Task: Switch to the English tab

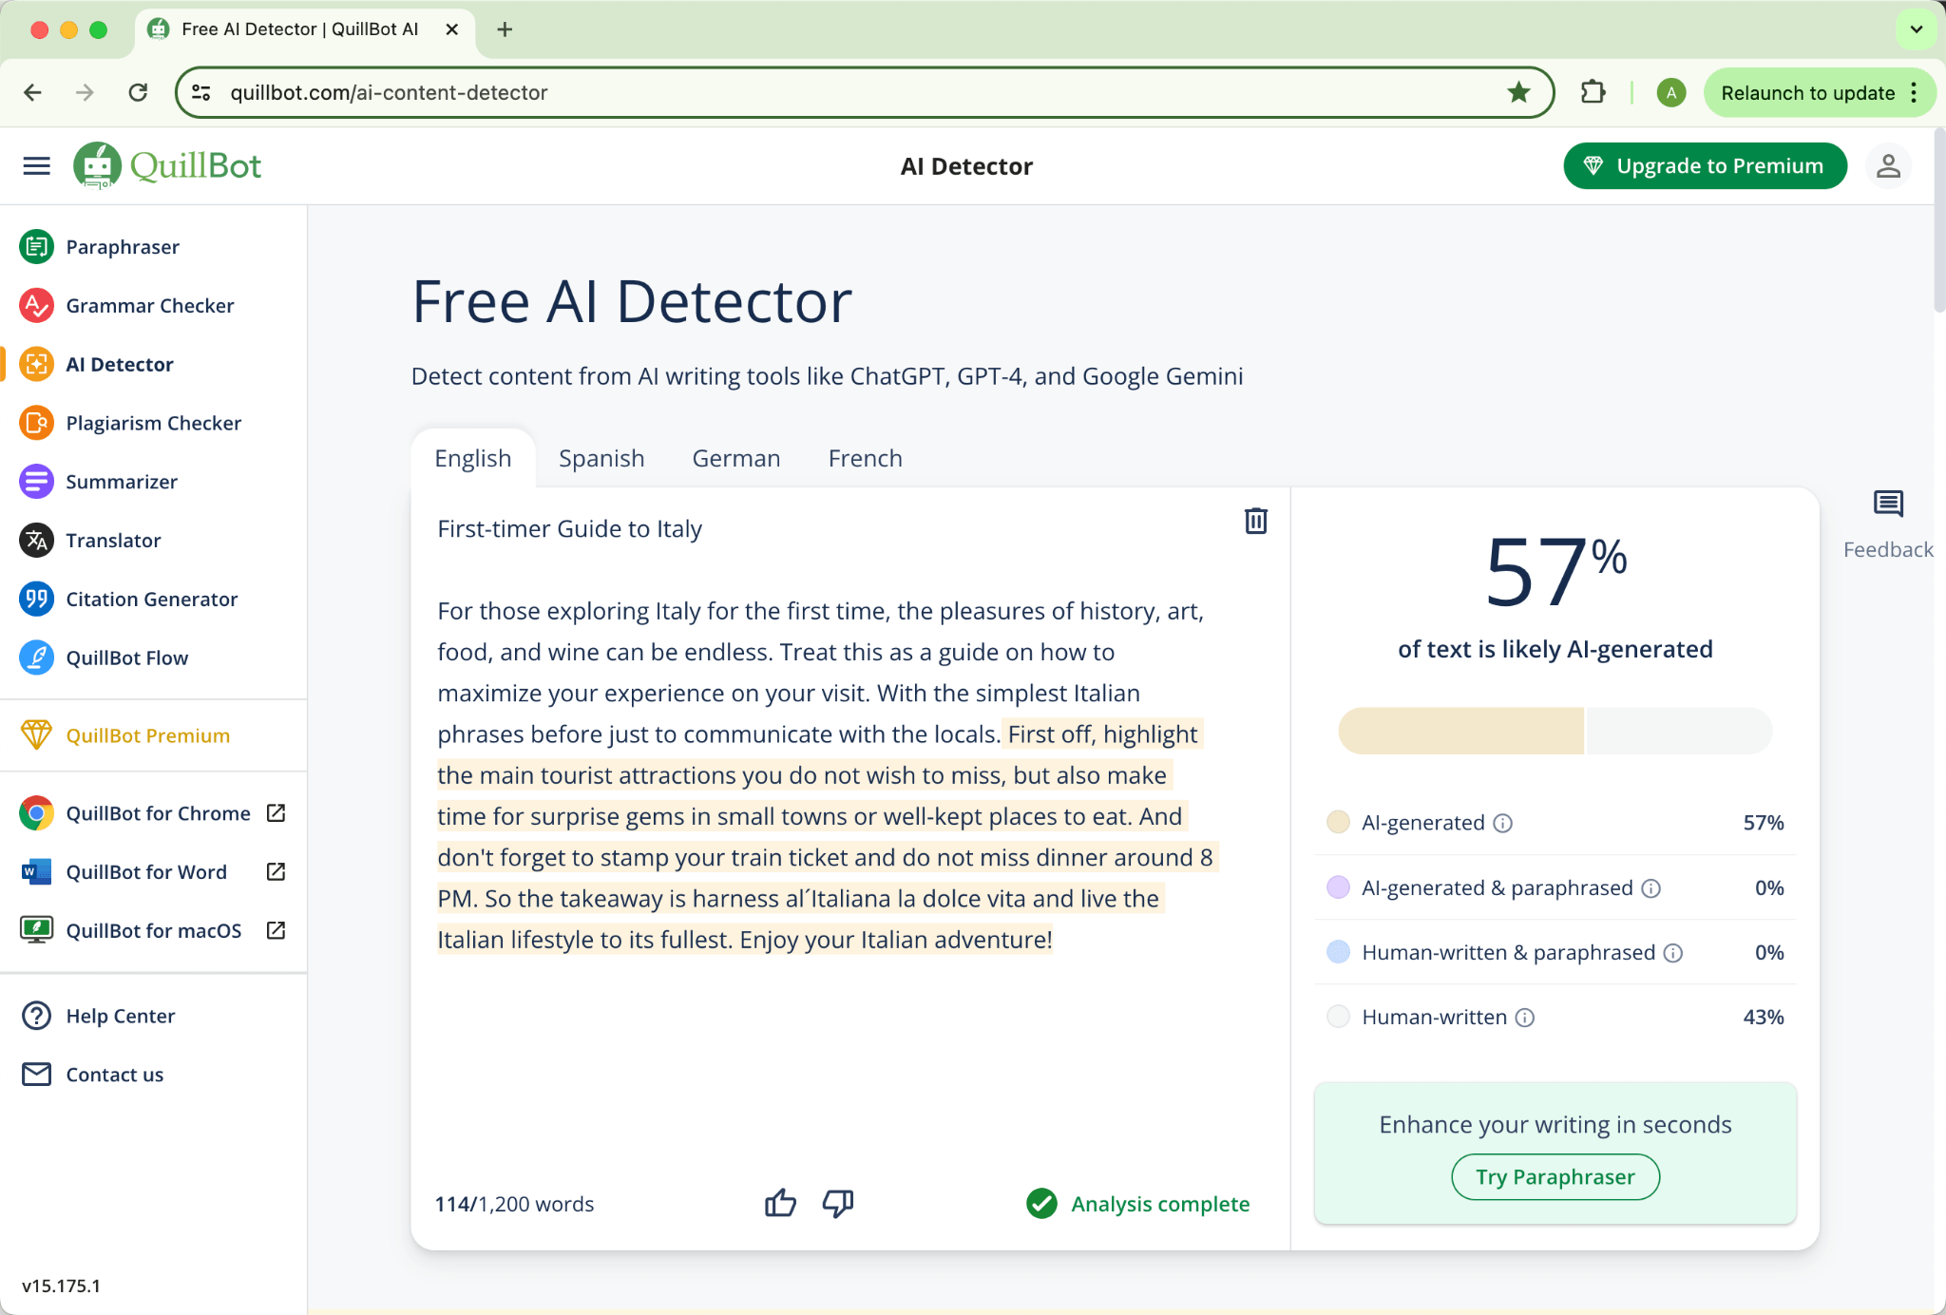Action: pos(473,458)
